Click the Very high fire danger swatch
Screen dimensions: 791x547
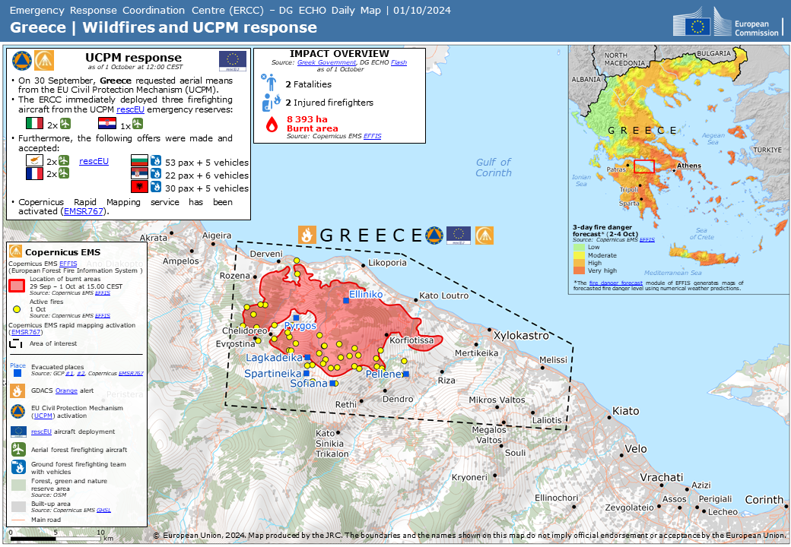tap(579, 270)
